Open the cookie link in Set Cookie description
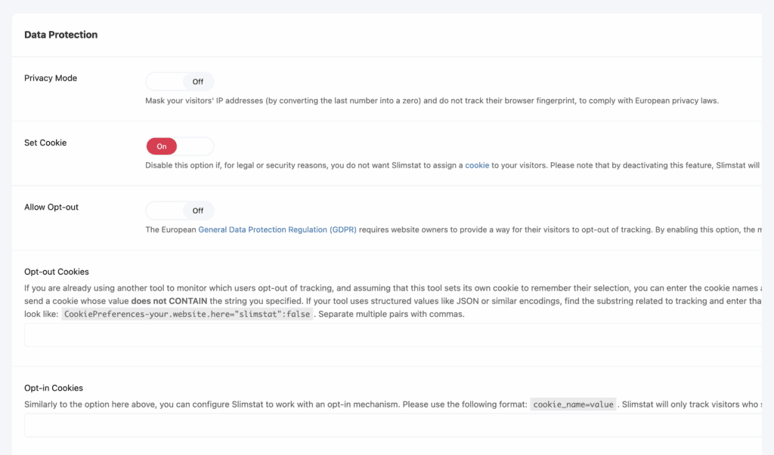774x455 pixels. click(x=477, y=165)
